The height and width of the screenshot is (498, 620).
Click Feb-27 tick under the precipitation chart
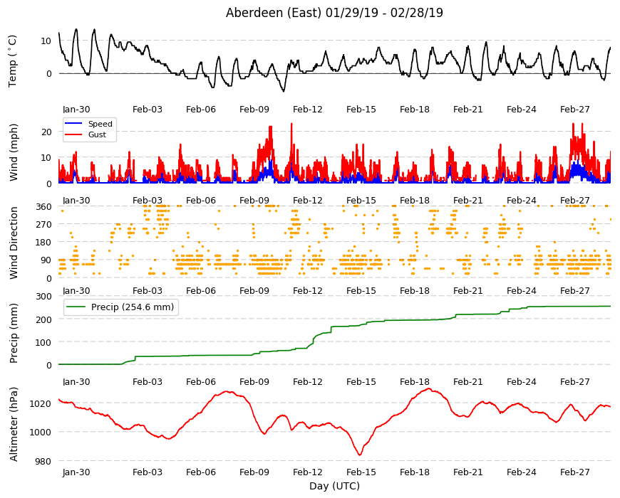[575, 381]
